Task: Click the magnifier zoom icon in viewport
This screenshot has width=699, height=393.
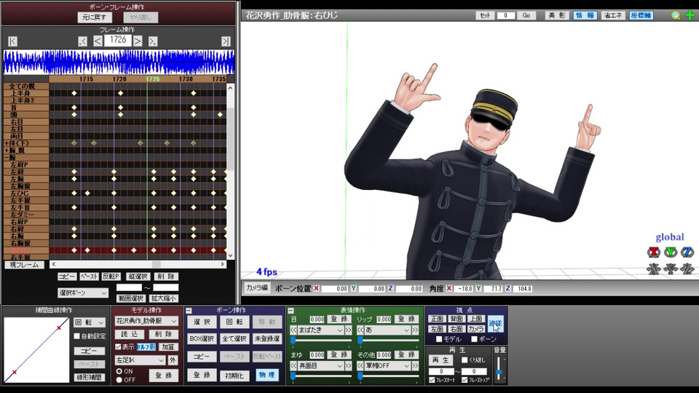Action: click(x=676, y=15)
